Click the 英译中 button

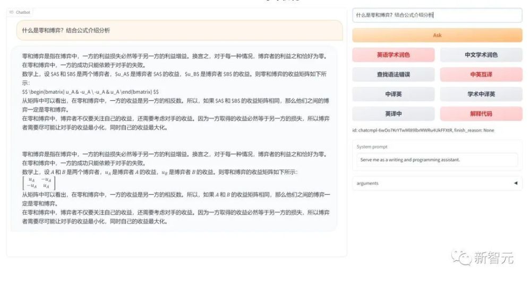[393, 113]
